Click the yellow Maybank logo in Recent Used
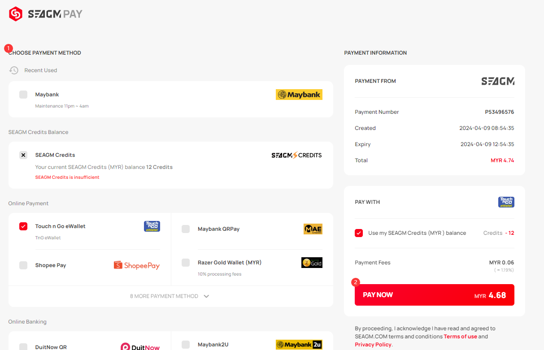 tap(299, 95)
